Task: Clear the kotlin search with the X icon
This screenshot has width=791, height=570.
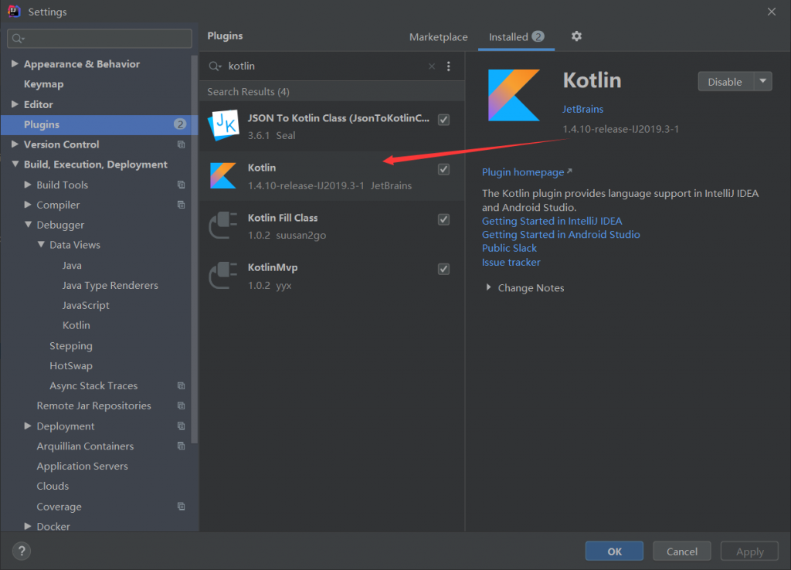Action: click(x=431, y=66)
